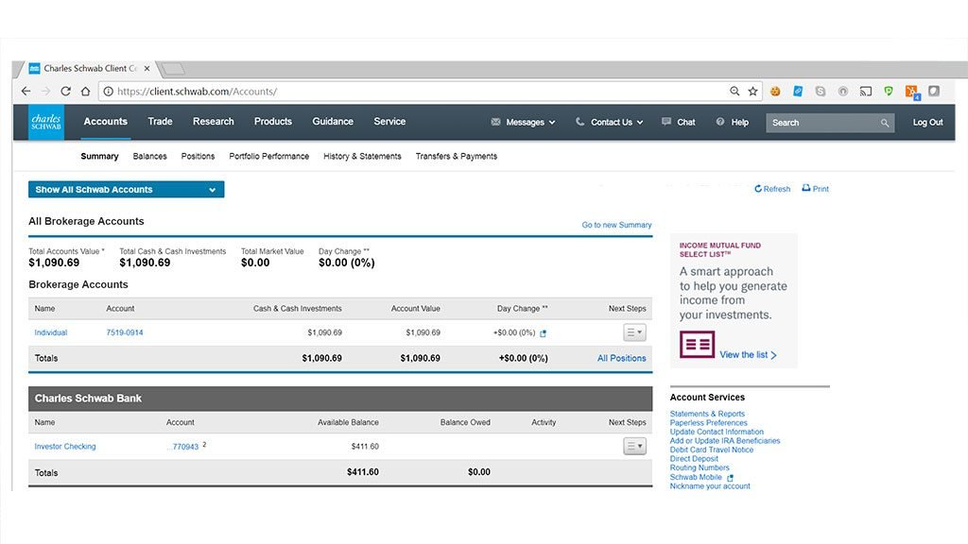Click the Help link

click(733, 122)
